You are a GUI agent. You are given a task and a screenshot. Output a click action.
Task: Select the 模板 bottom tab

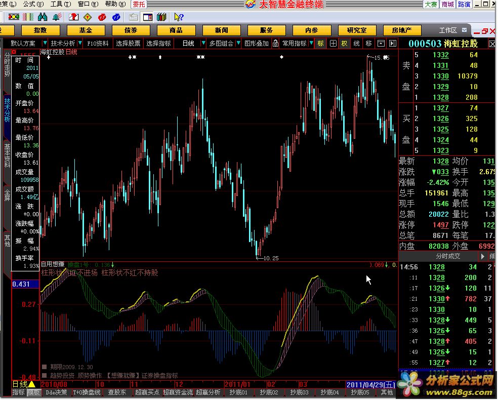coord(33,392)
